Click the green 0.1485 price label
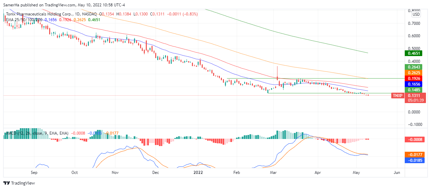This screenshot has height=189, width=431. click(x=413, y=90)
